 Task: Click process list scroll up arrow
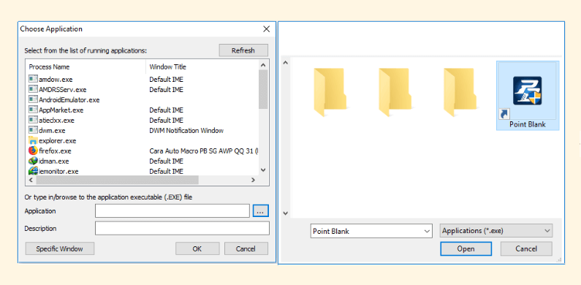(x=263, y=65)
